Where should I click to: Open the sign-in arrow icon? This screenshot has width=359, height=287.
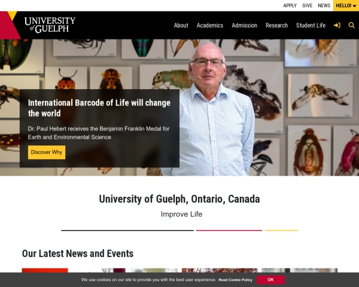pyautogui.click(x=337, y=25)
